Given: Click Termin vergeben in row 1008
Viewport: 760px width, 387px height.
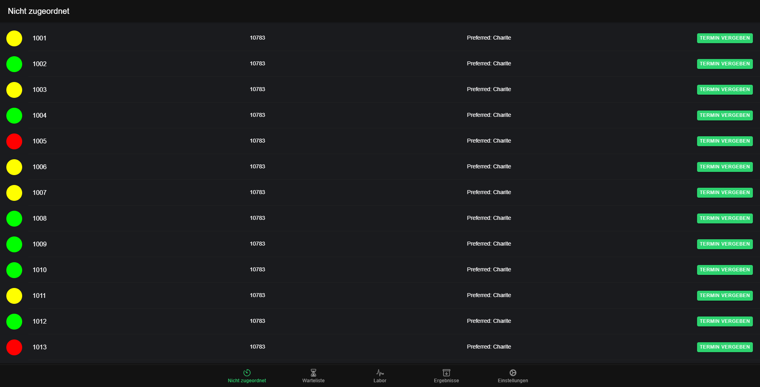Looking at the screenshot, I should tap(725, 218).
